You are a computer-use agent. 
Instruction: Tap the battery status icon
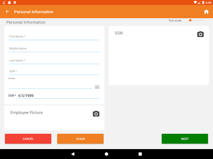pyautogui.click(x=203, y=2)
